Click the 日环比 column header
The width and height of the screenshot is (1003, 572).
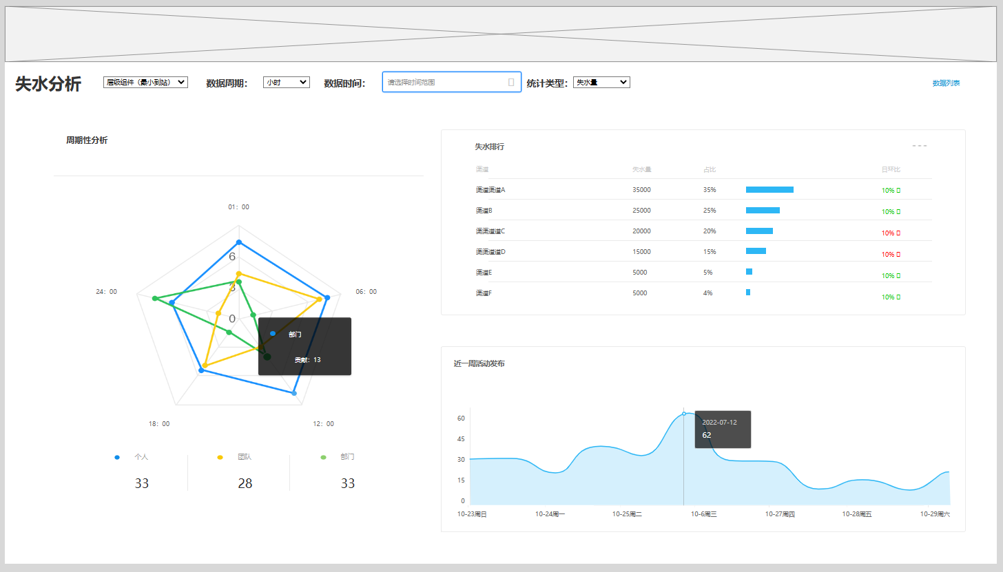click(891, 169)
